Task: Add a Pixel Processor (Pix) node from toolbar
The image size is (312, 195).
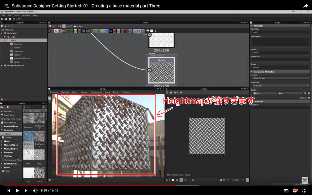Action: [110, 31]
